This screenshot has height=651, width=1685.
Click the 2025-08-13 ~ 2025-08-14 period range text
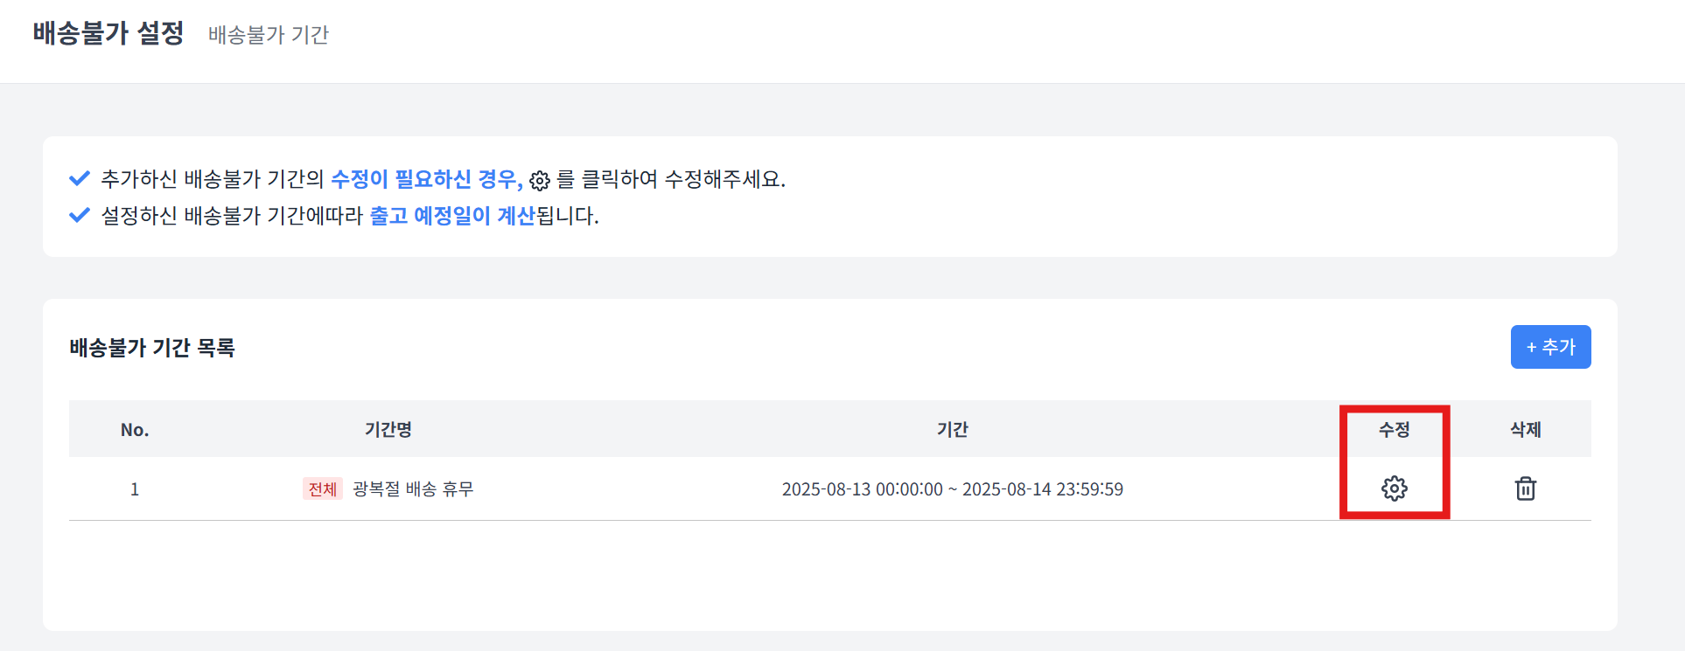pos(952,489)
